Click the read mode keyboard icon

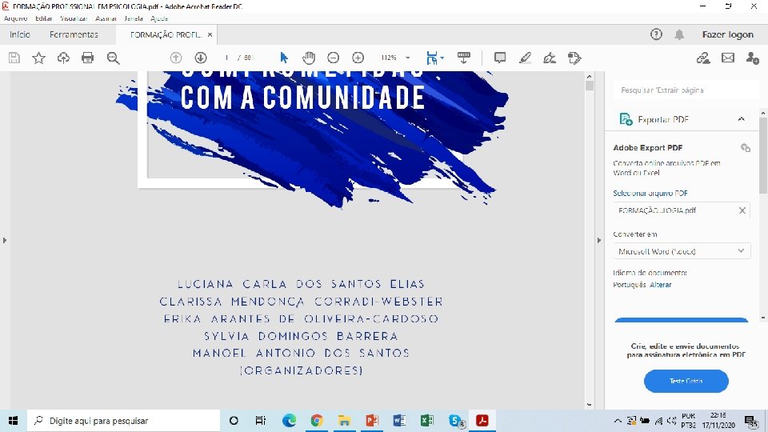[x=463, y=58]
